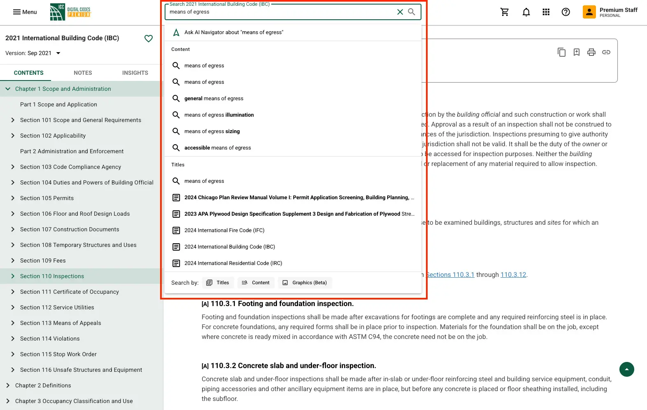Expand Chapter 2 Definitions
The height and width of the screenshot is (410, 647).
8,385
